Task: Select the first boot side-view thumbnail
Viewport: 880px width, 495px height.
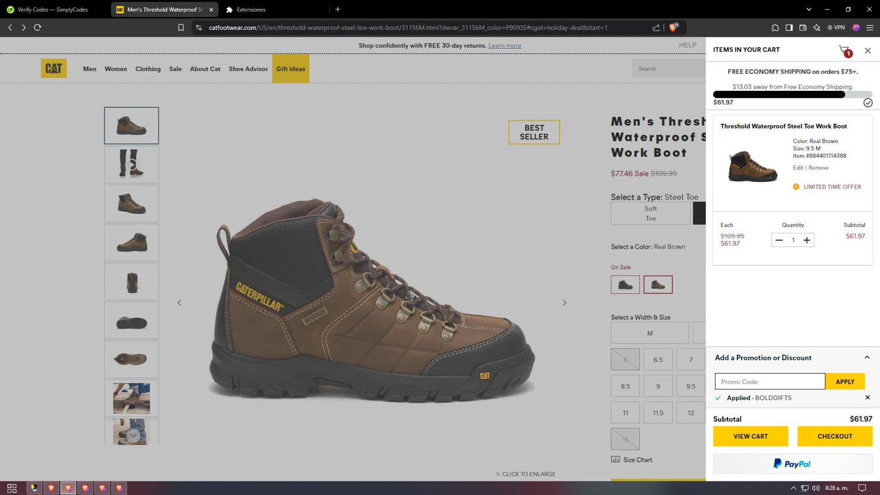Action: (x=131, y=126)
